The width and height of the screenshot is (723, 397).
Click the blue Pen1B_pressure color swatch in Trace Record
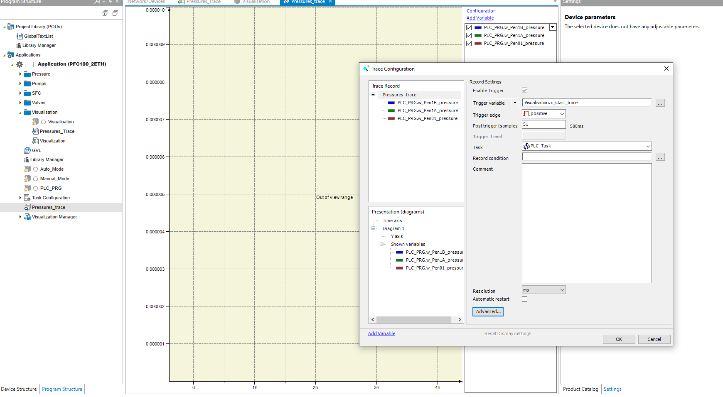[x=391, y=103]
